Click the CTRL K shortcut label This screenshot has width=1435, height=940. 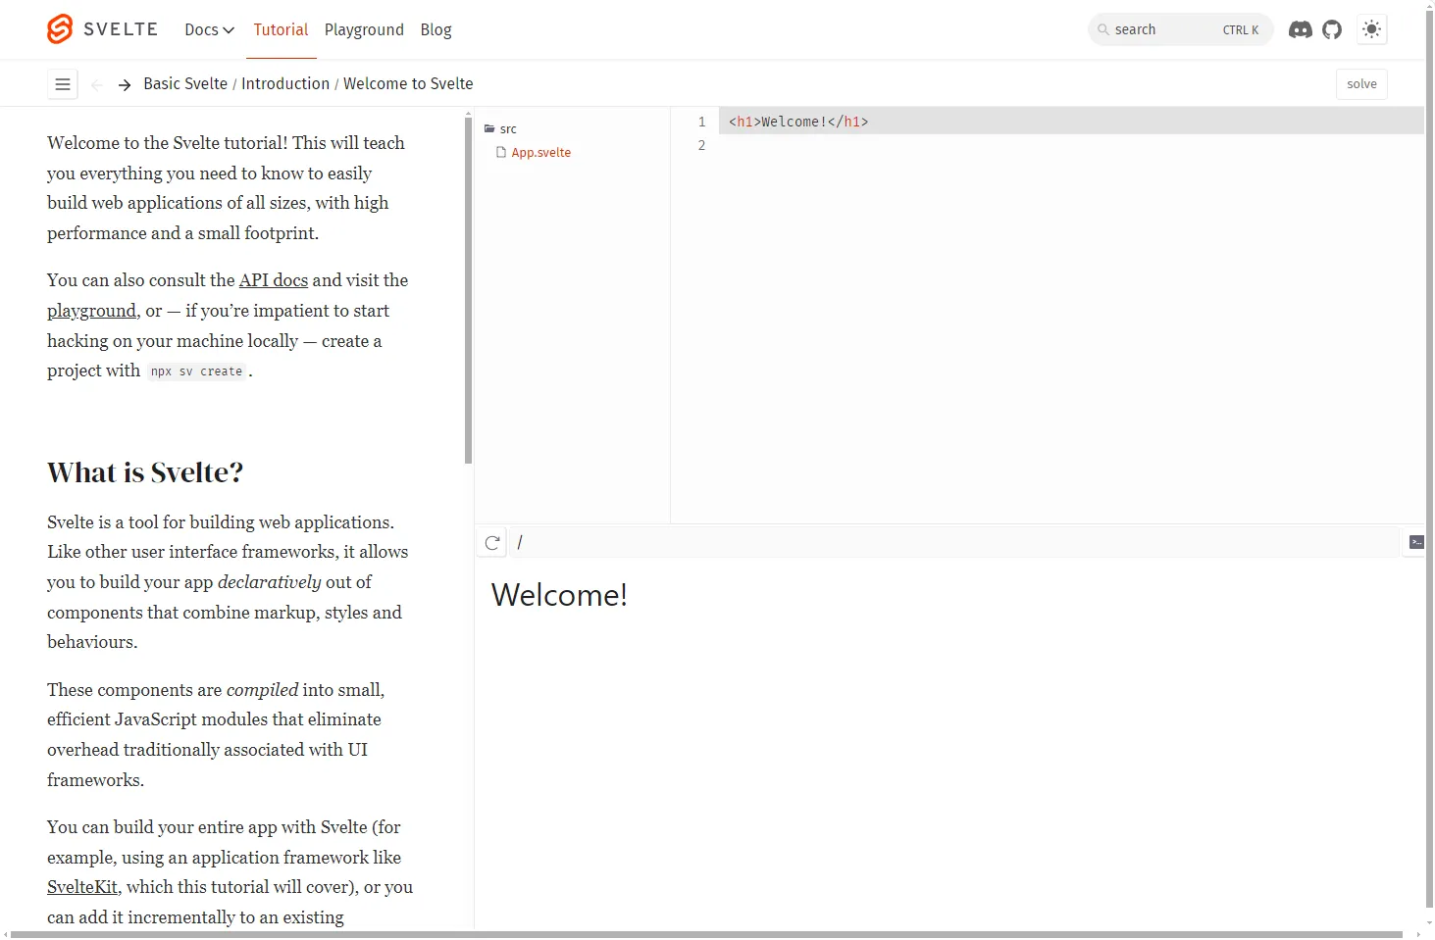tap(1240, 29)
